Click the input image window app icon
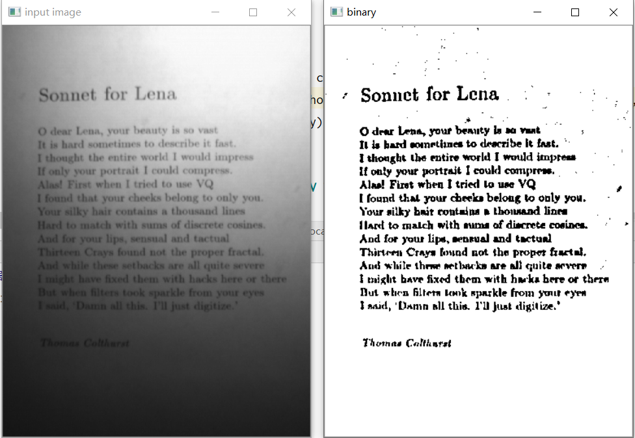This screenshot has width=635, height=438. coord(14,12)
